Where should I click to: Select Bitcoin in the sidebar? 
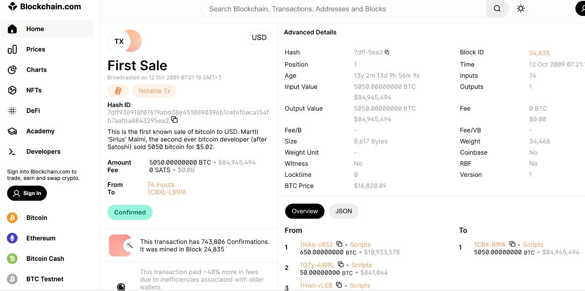[36, 218]
